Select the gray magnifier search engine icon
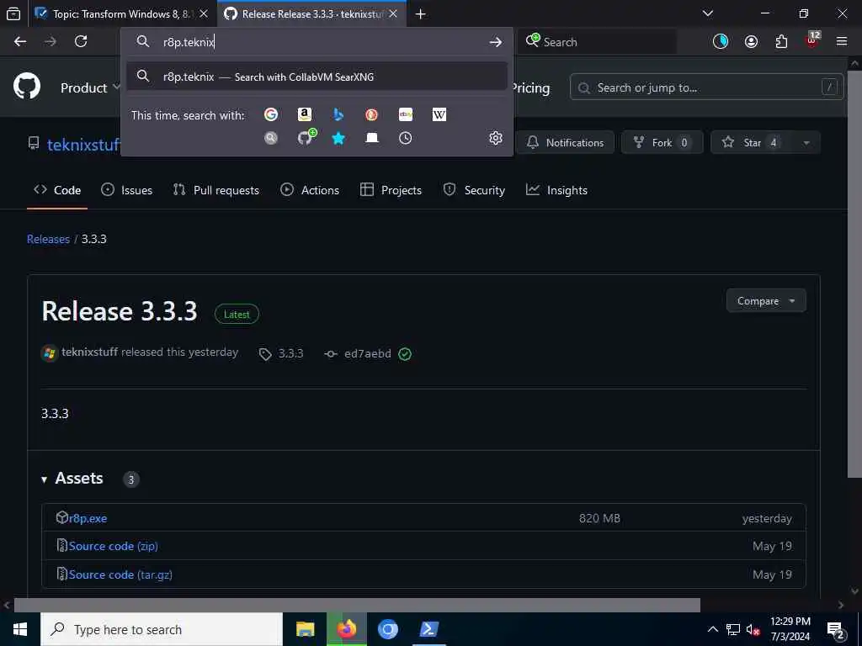Viewport: 862px width, 646px height. pos(270,138)
